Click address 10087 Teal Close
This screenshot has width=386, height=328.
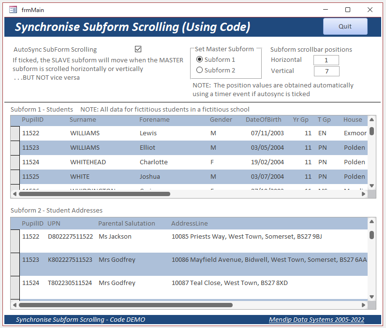point(229,283)
